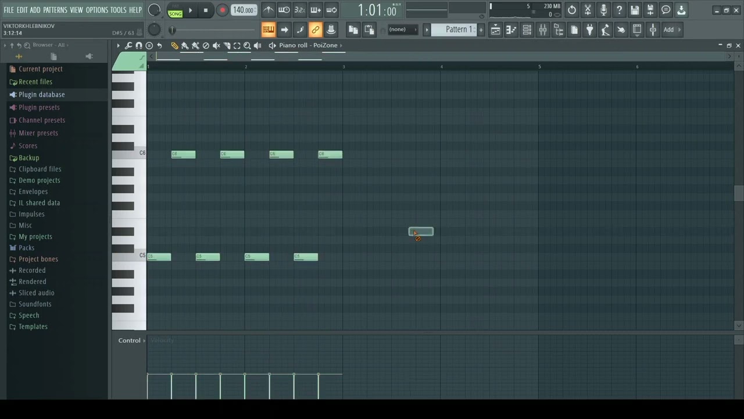Select the Zoom magnifier tool in piano roll
Screen dimensions: 744x419
pos(247,45)
